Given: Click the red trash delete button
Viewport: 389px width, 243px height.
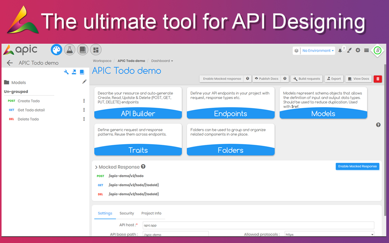Looking at the screenshot, I should (378, 79).
